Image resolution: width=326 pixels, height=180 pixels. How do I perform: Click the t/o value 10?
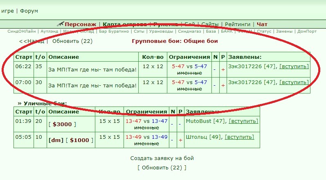[x=39, y=137]
